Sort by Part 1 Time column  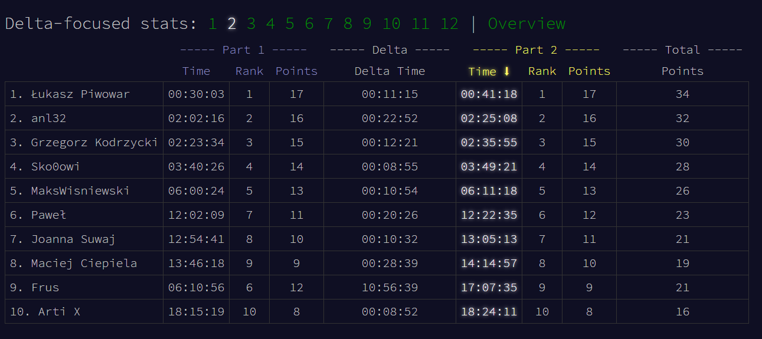(196, 71)
